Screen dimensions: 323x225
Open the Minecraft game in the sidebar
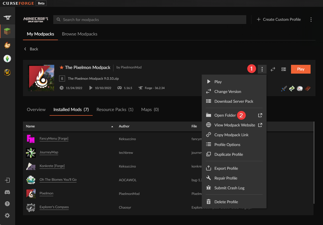coord(7,31)
